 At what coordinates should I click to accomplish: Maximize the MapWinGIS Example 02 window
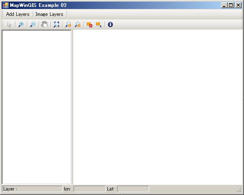pos(231,5)
